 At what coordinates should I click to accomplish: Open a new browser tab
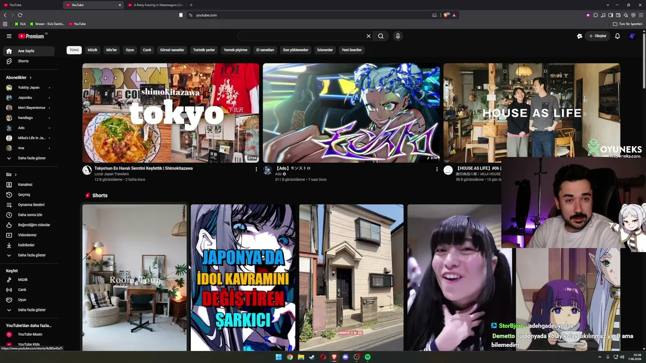tap(191, 5)
